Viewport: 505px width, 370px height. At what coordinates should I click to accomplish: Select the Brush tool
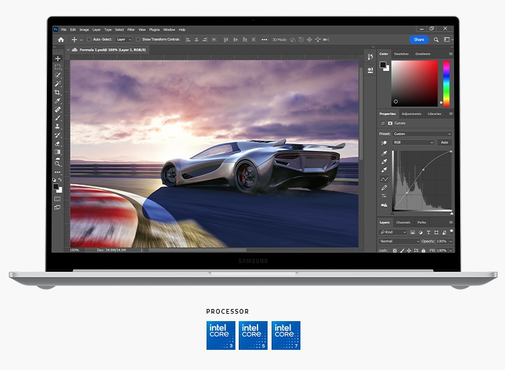coord(58,118)
